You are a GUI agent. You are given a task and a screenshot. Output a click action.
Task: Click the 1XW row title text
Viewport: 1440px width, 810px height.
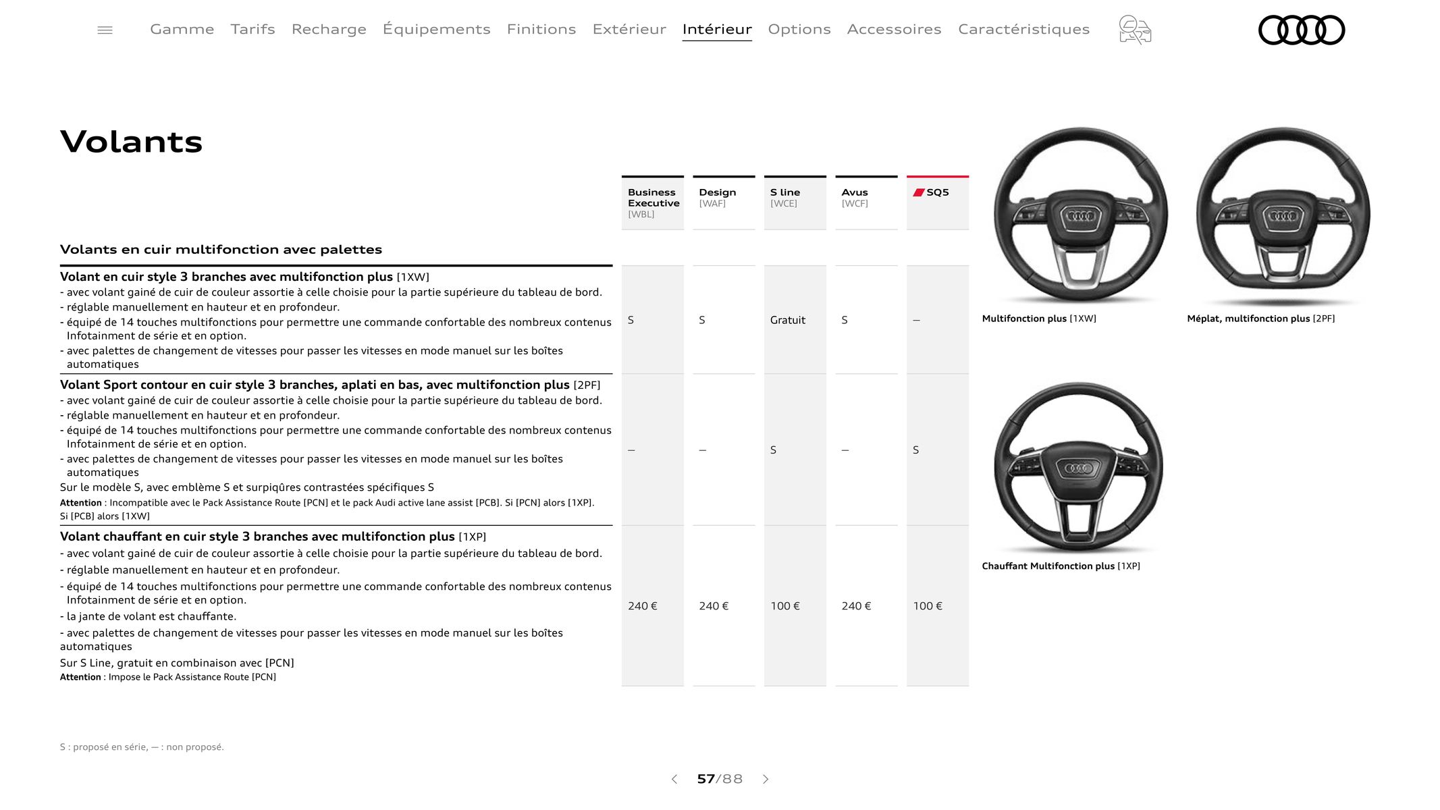tap(244, 277)
